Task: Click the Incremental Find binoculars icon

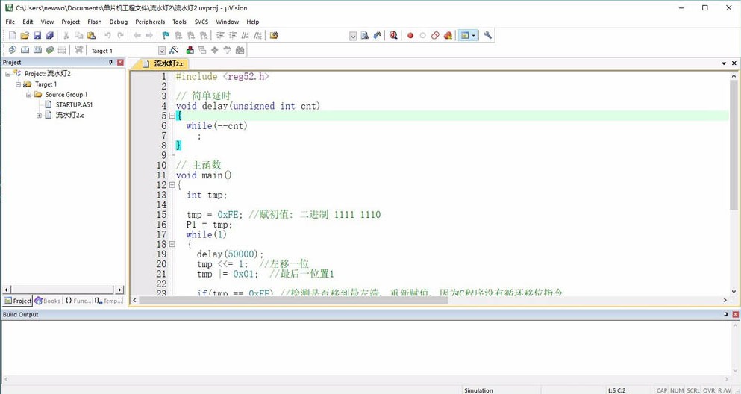Action: pos(377,35)
